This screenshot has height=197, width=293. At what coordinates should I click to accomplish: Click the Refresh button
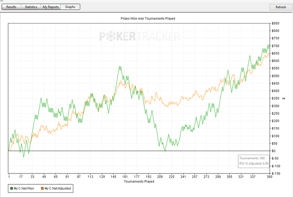pos(281,7)
